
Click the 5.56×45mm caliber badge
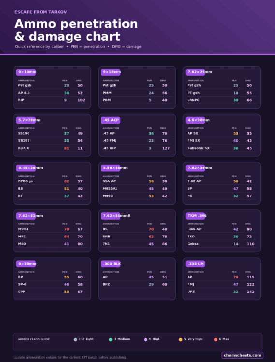coord(111,168)
